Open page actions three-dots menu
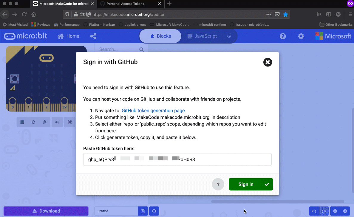 coord(269,14)
